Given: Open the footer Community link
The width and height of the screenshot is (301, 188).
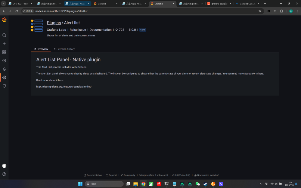Looking at the screenshot, I should (128, 175).
